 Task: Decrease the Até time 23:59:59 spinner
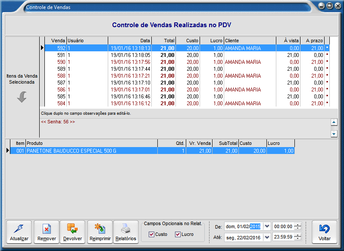298,239
